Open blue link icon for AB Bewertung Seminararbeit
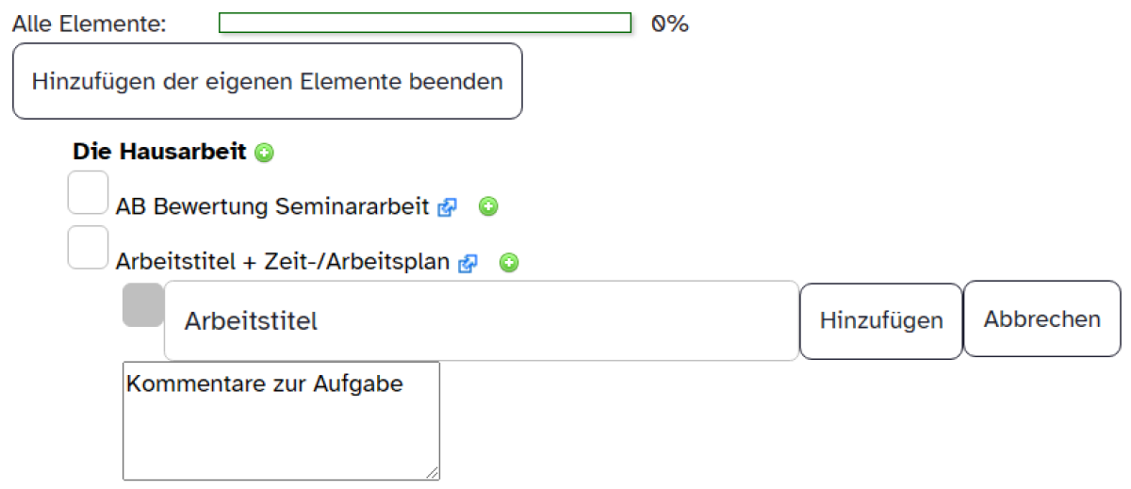Image resolution: width=1131 pixels, height=489 pixels. [x=448, y=207]
